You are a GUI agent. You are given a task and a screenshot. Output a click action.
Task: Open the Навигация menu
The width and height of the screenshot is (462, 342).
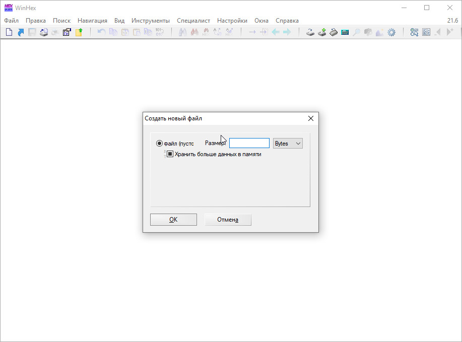92,21
